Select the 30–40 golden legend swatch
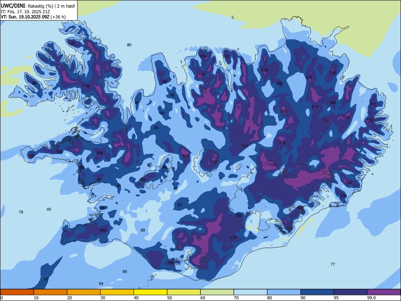 117,292
